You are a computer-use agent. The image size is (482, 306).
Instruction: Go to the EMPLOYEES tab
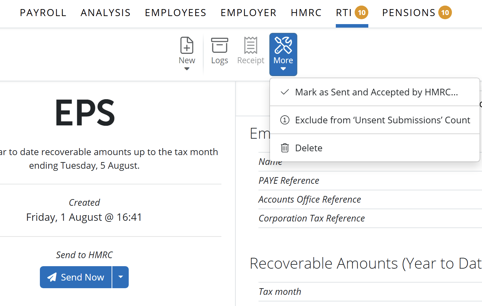pyautogui.click(x=176, y=13)
